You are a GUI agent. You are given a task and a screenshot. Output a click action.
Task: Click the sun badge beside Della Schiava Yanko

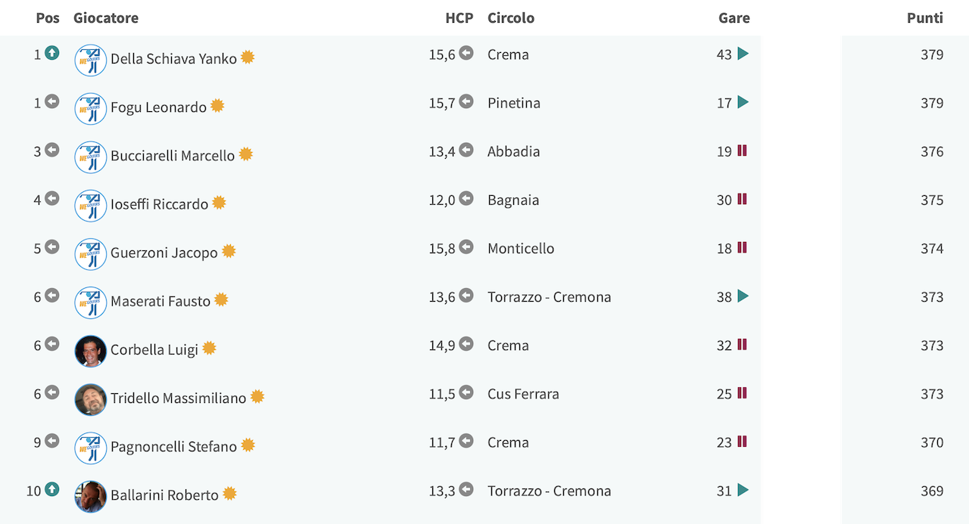coord(248,57)
